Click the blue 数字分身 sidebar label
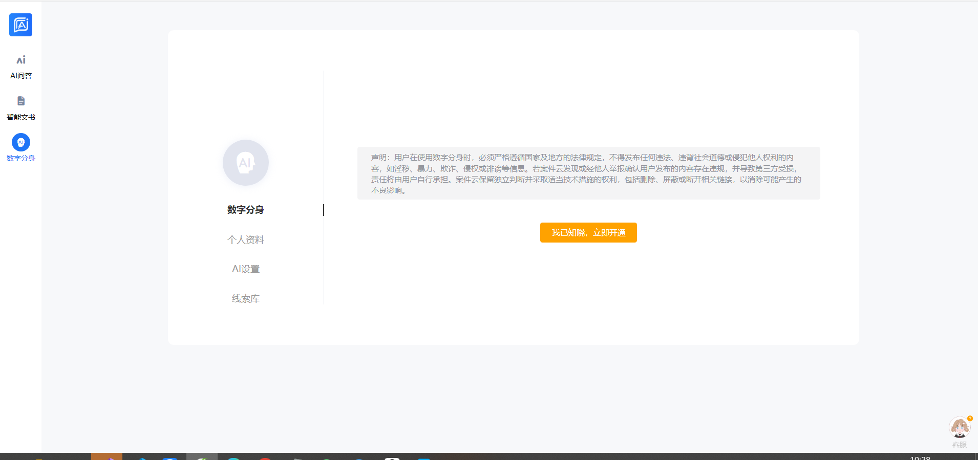The height and width of the screenshot is (460, 978). [x=20, y=158]
